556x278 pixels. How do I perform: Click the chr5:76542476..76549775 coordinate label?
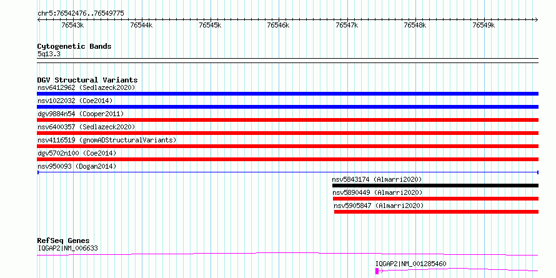point(81,13)
